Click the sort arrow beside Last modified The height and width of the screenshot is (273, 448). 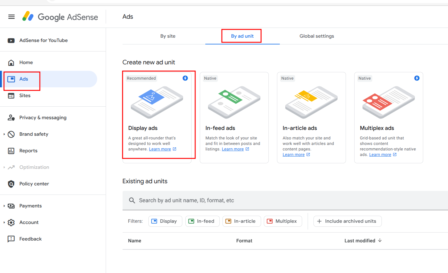(x=380, y=241)
